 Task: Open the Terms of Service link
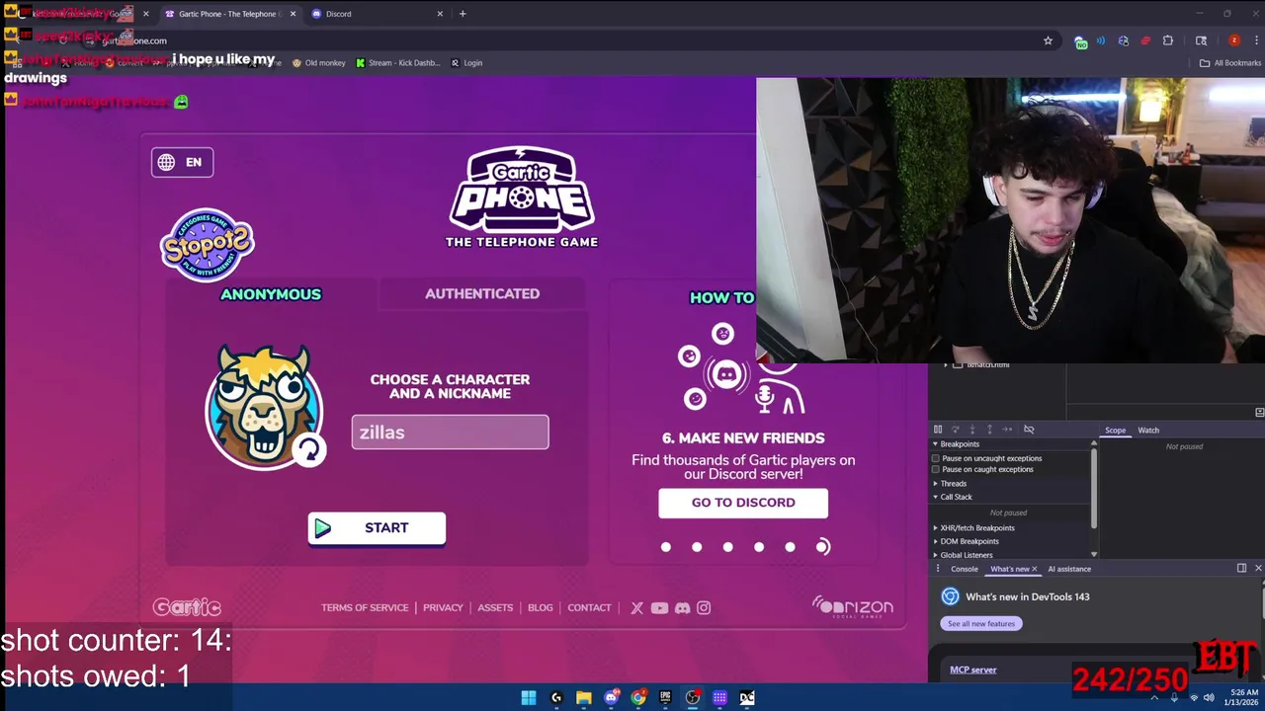(365, 607)
